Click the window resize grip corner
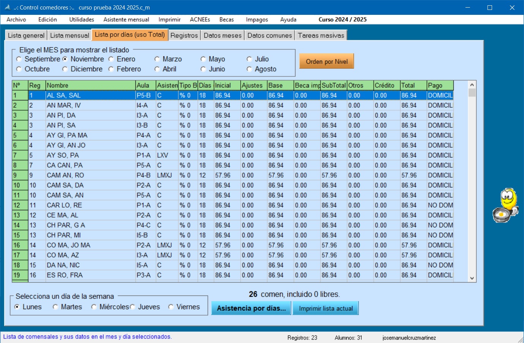The width and height of the screenshot is (524, 343). 520,340
